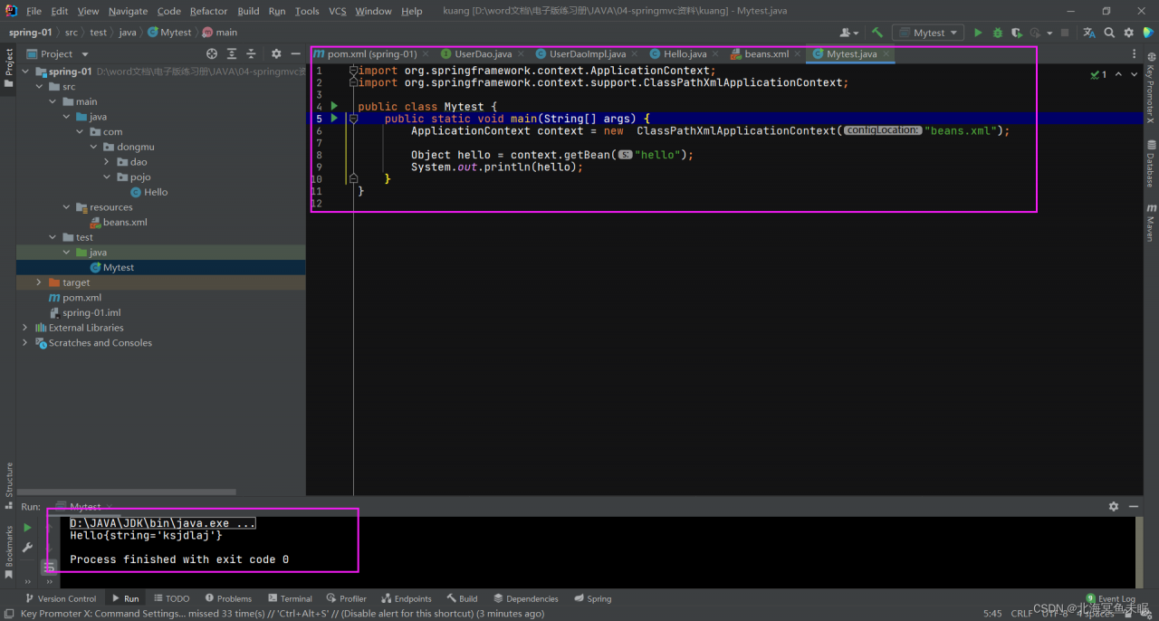Locate opened file using crosshair icon
Image resolution: width=1159 pixels, height=621 pixels.
[212, 54]
